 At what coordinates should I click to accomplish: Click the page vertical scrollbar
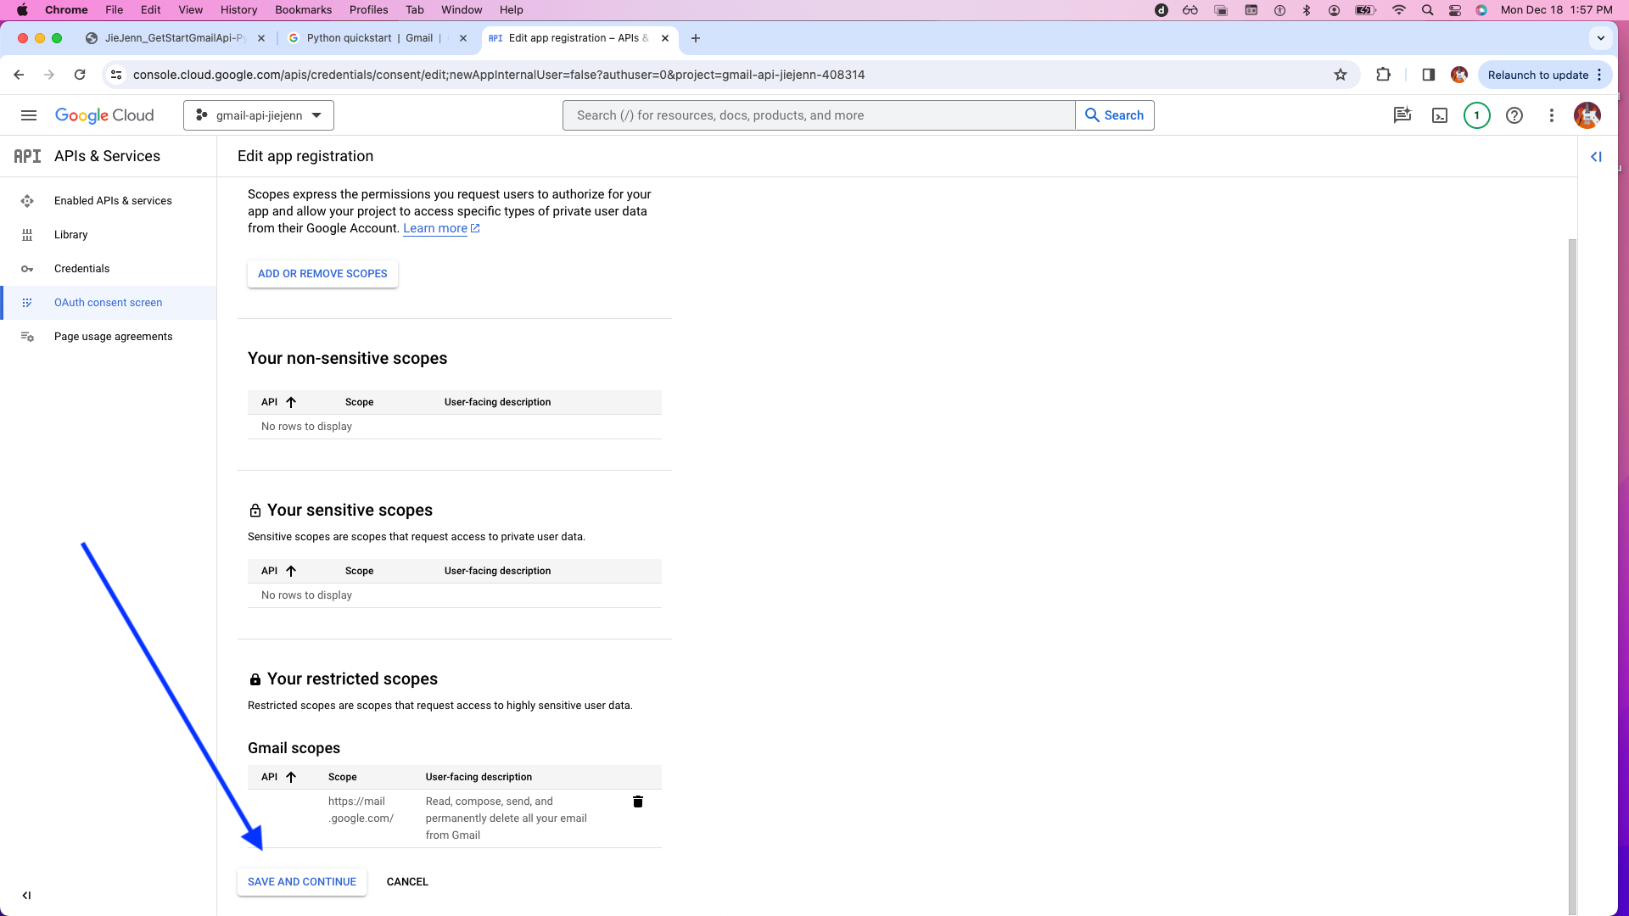click(x=1572, y=577)
